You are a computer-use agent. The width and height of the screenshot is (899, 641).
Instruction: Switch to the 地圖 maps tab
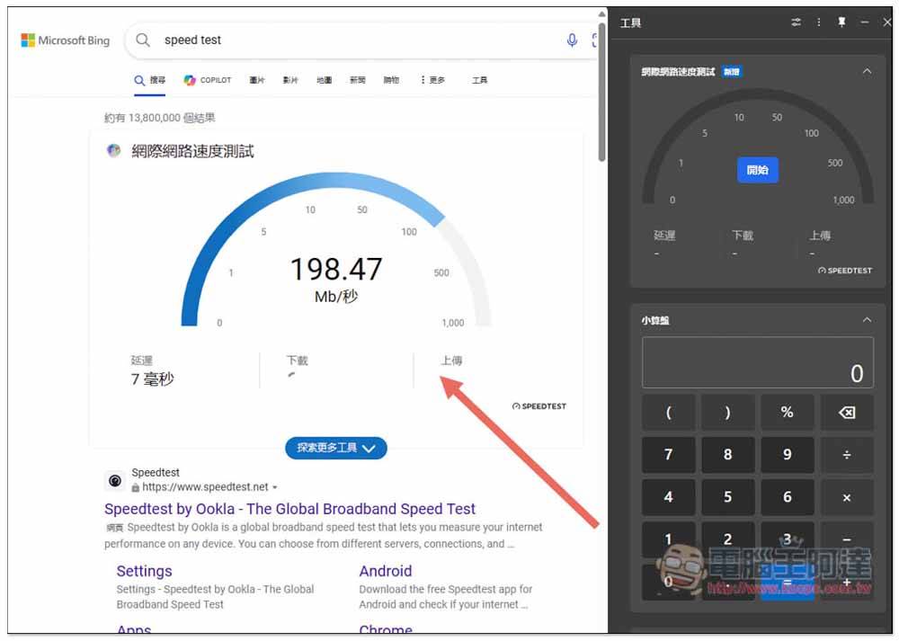pyautogui.click(x=324, y=80)
